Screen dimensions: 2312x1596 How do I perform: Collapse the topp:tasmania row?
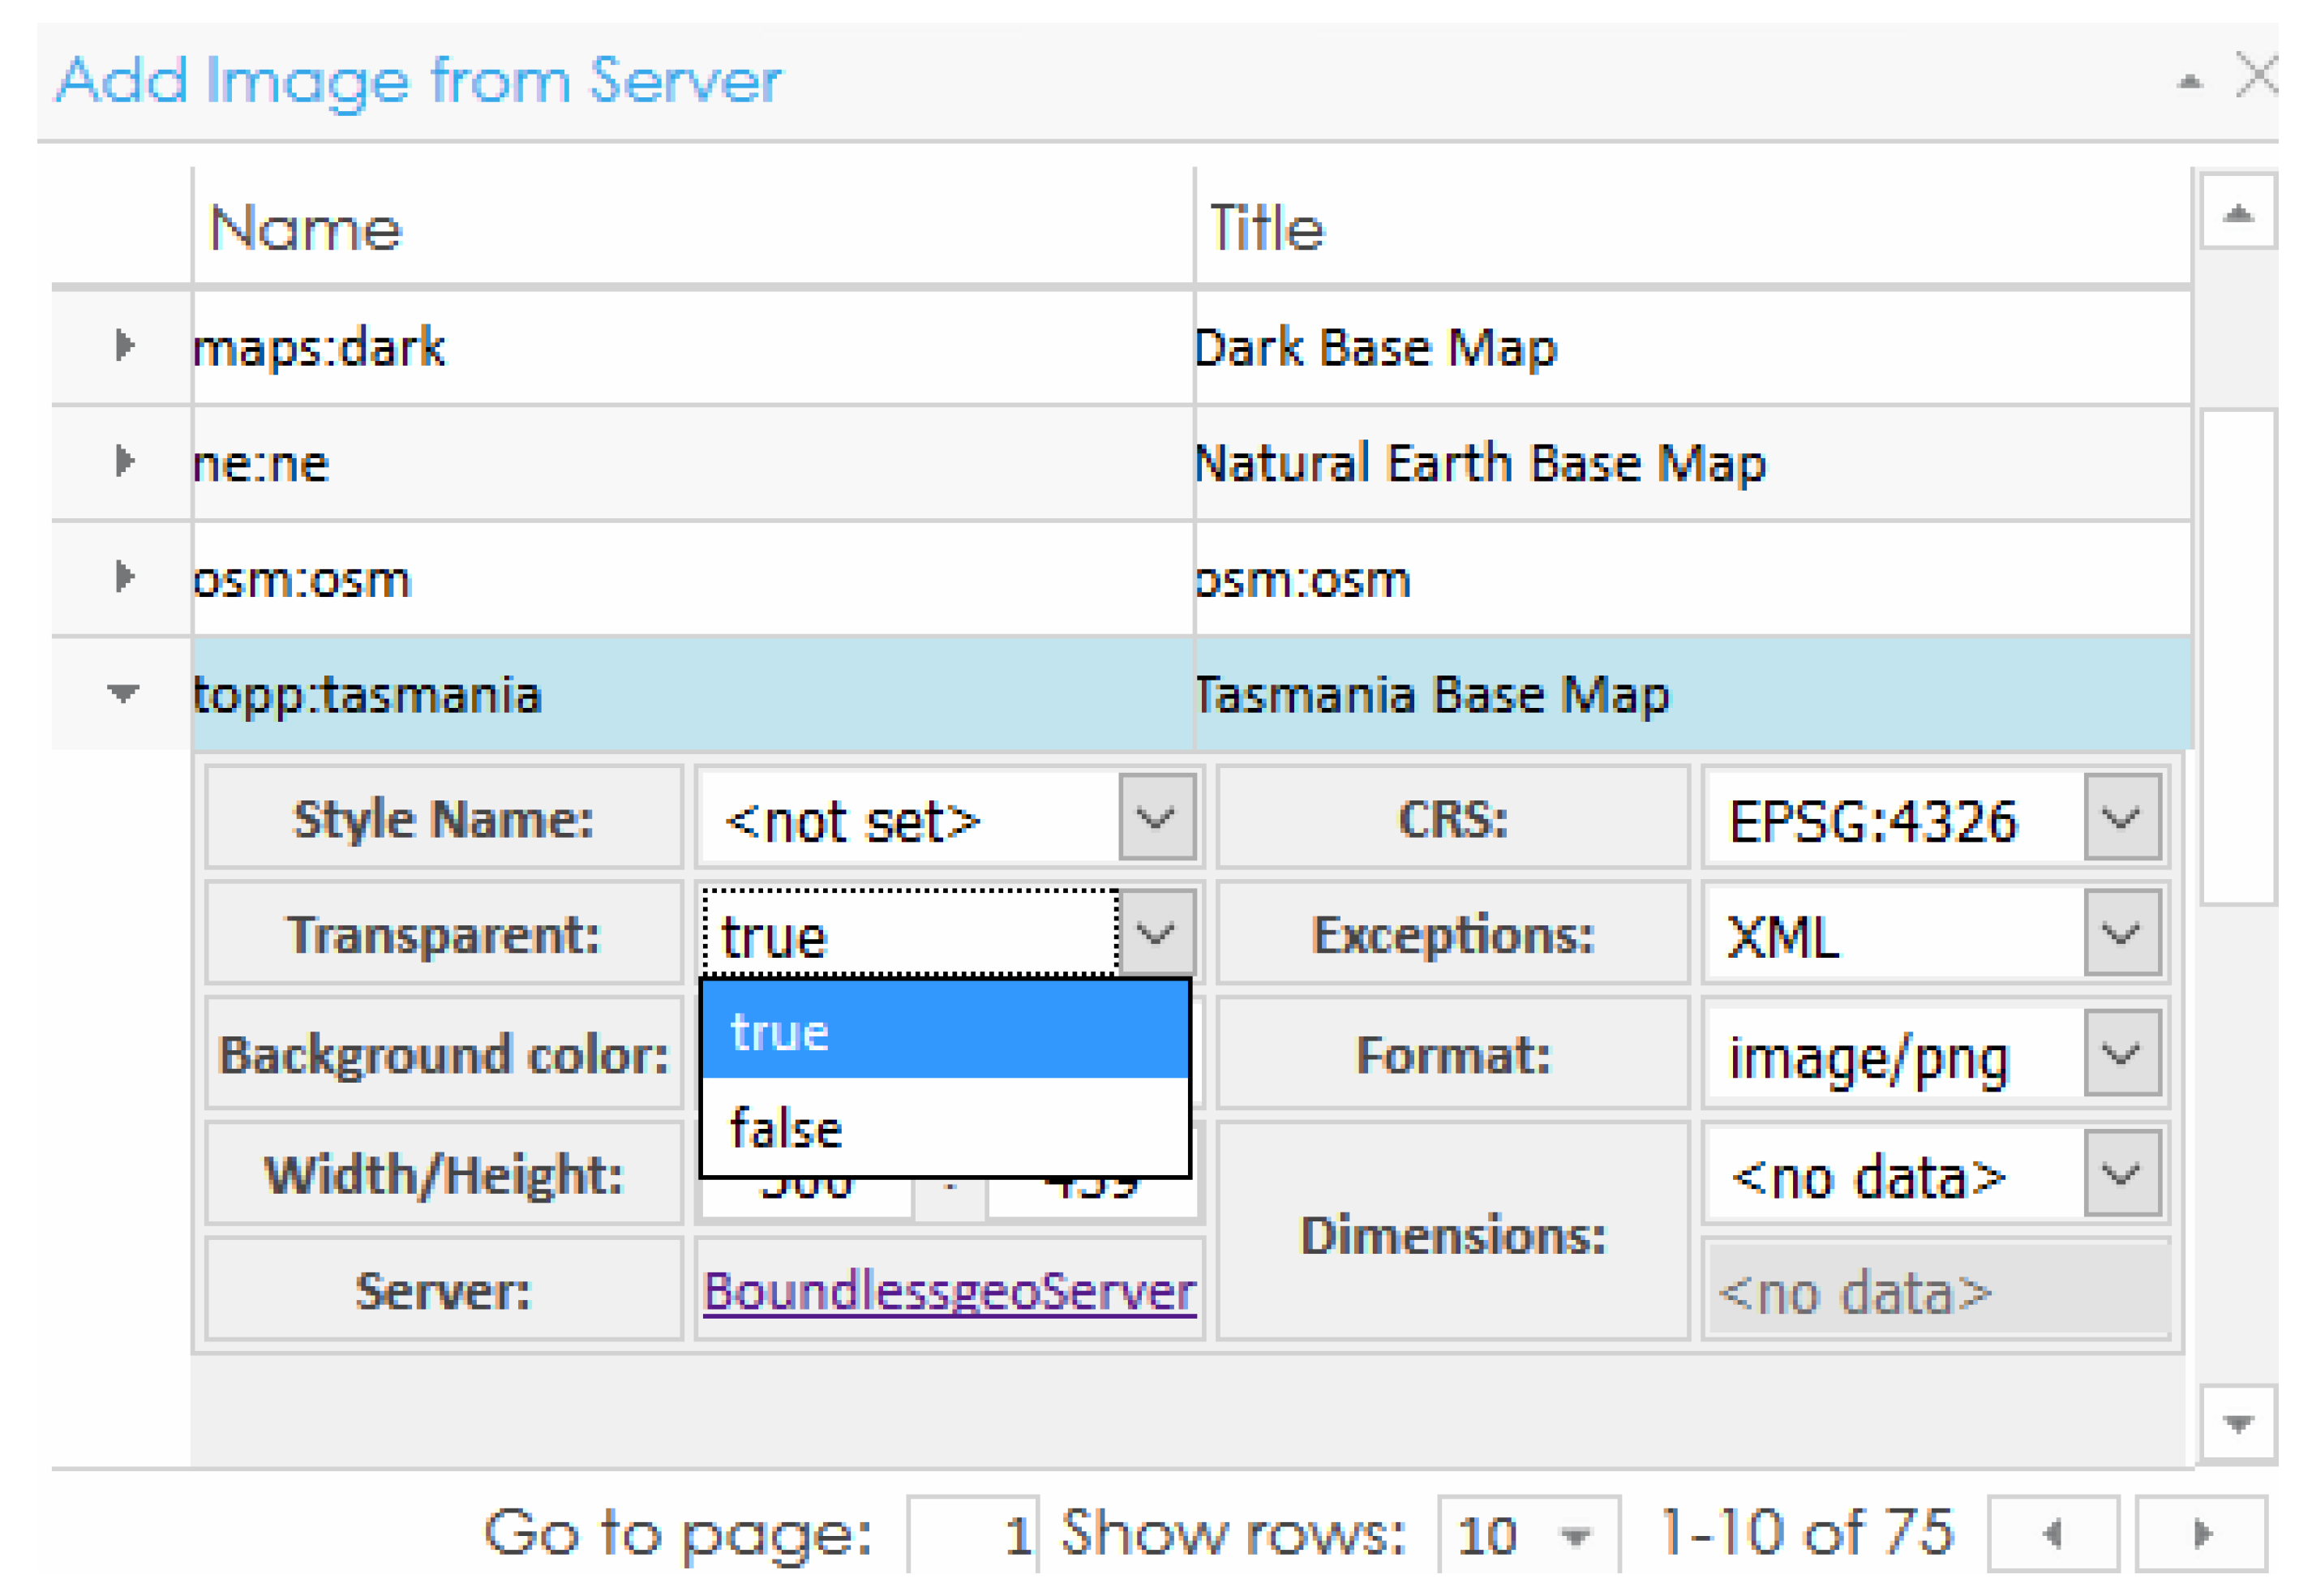coord(123,693)
